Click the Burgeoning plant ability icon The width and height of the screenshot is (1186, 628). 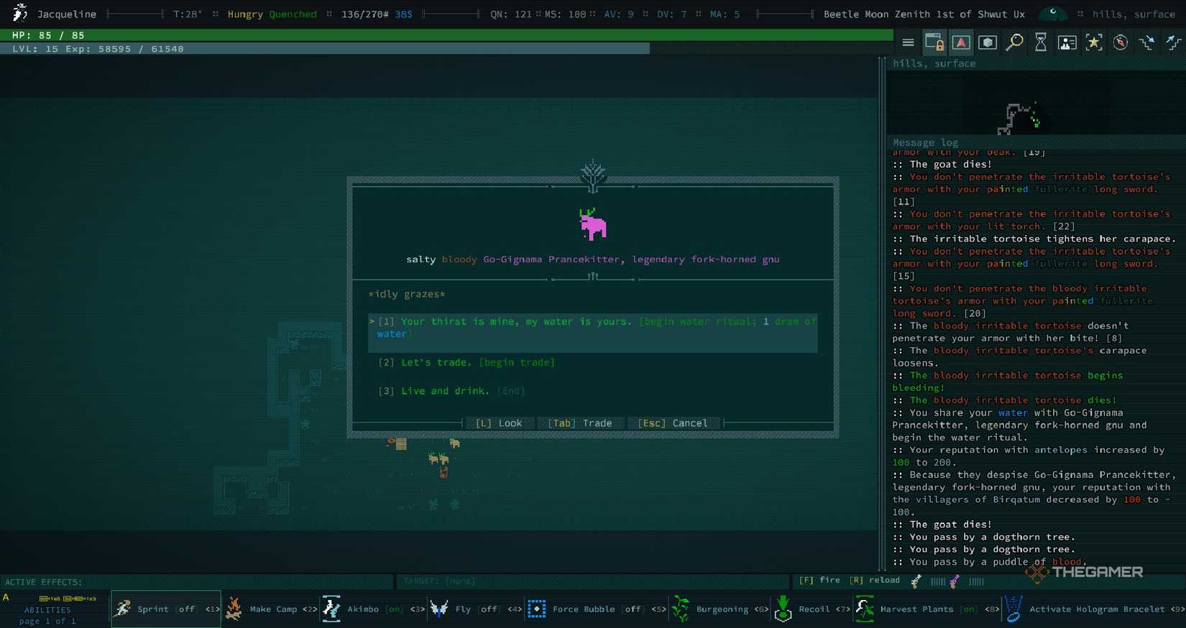pyautogui.click(x=680, y=609)
